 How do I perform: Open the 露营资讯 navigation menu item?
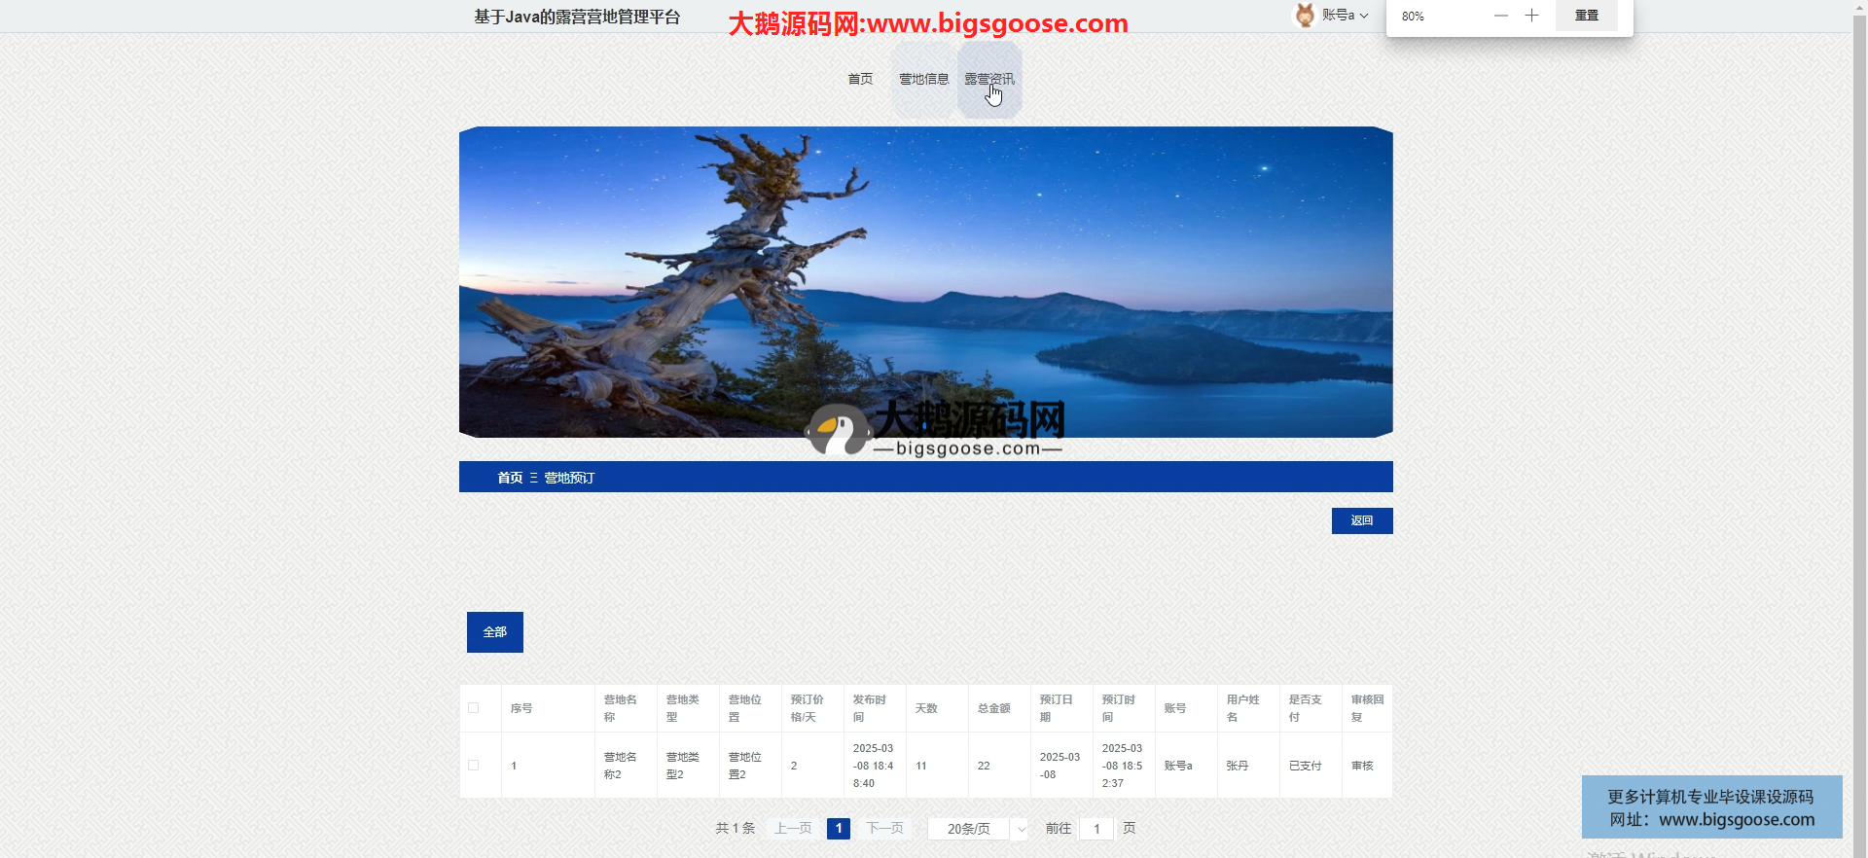[x=988, y=79]
